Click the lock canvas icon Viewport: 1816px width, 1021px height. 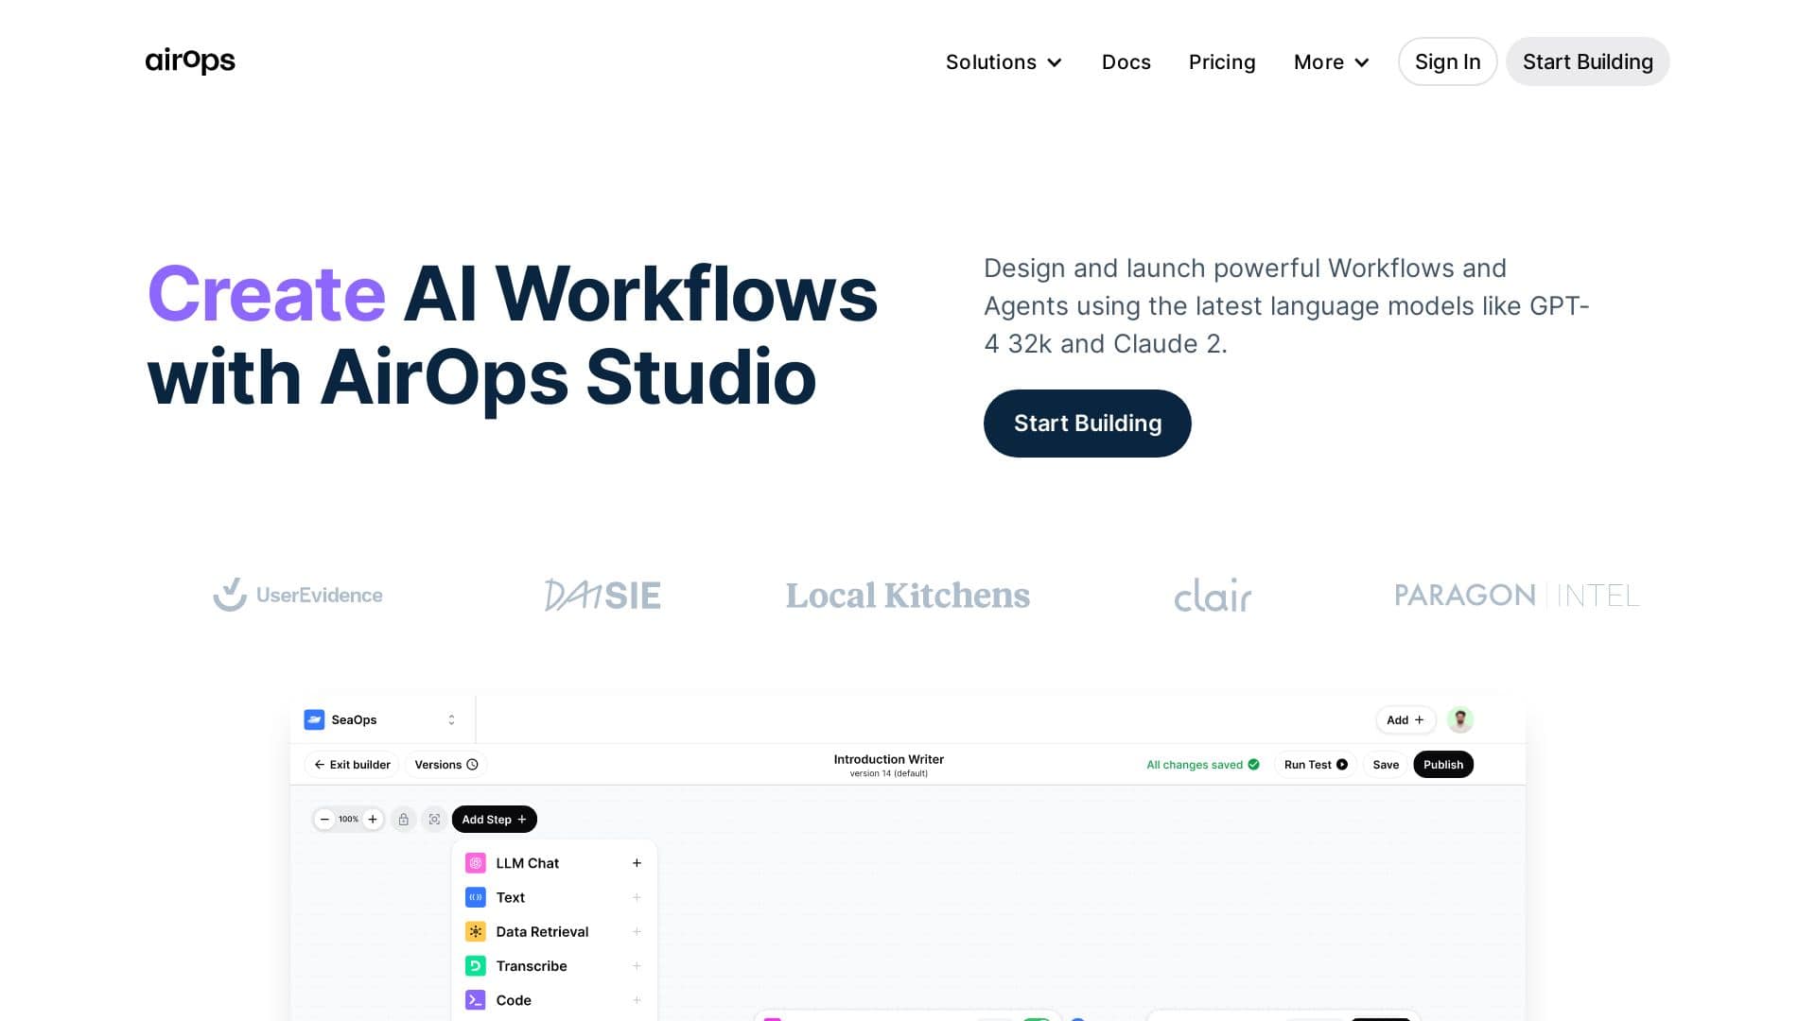click(x=404, y=819)
